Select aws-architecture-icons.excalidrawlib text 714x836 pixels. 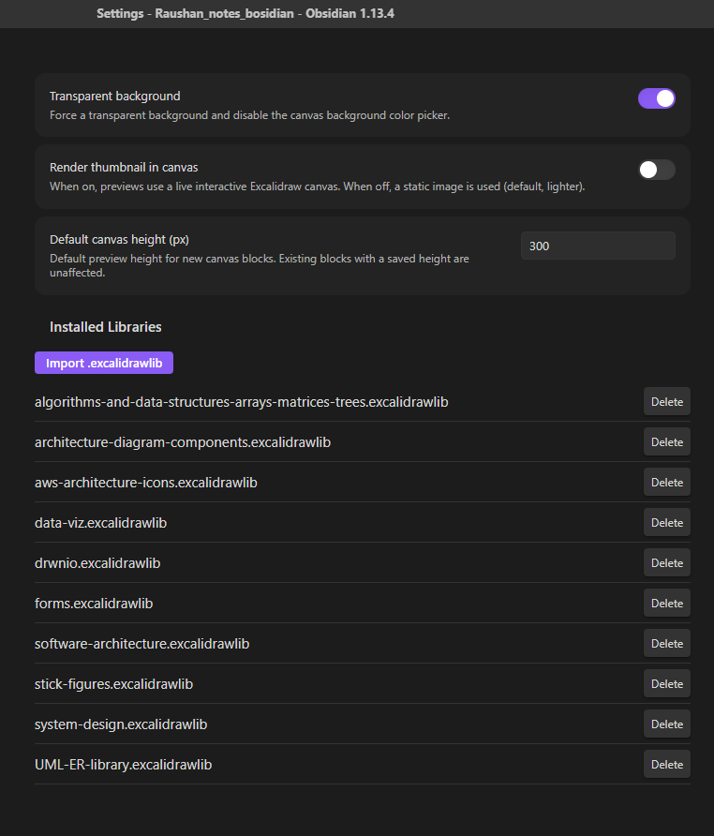tap(146, 483)
